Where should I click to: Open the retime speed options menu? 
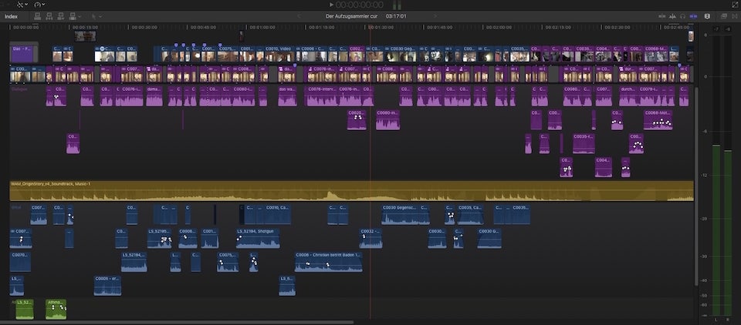click(39, 5)
